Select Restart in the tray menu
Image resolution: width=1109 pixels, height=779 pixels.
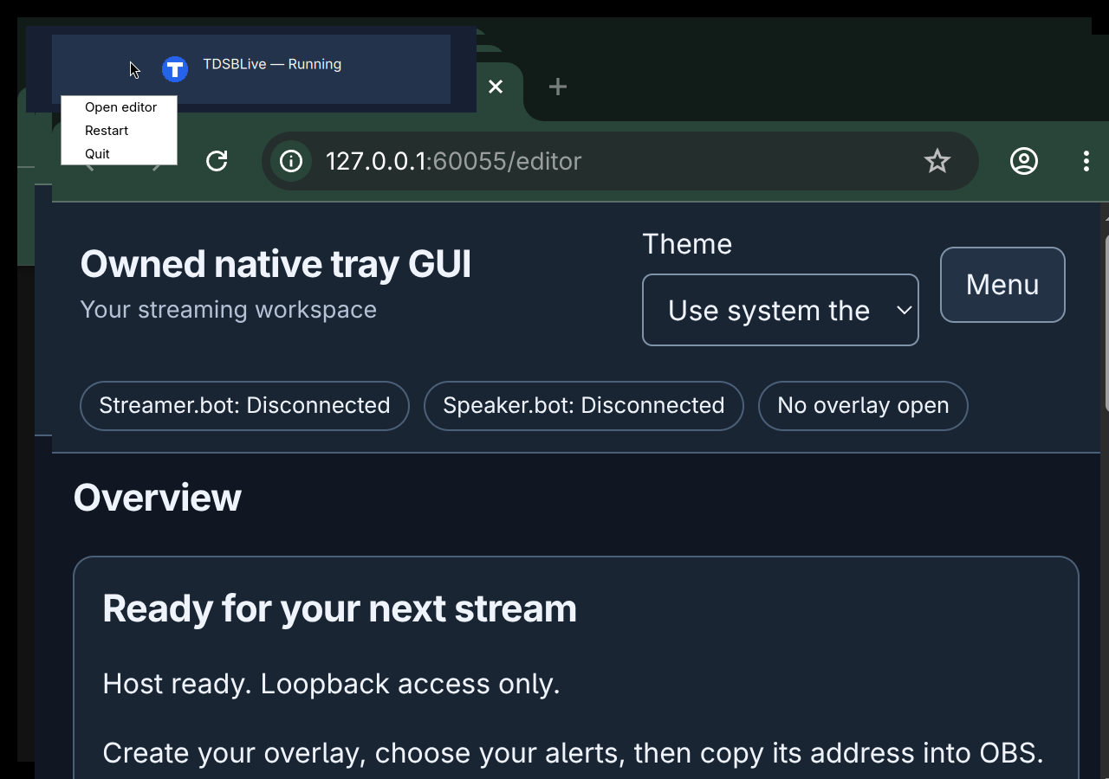pyautogui.click(x=120, y=131)
